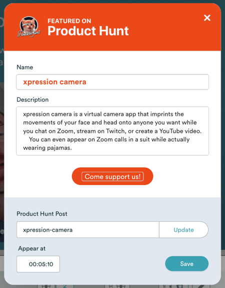Save the Product Hunt card settings

[186, 264]
